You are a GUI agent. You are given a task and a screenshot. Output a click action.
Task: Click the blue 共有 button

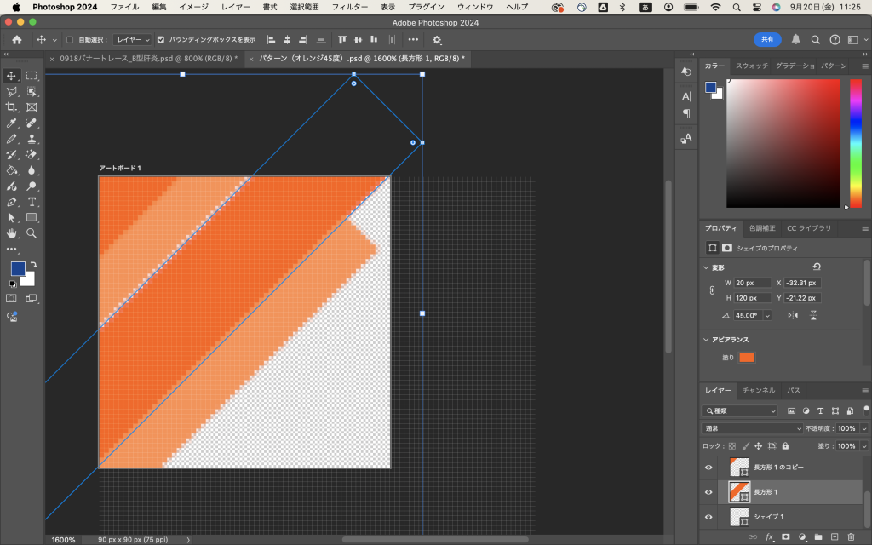pyautogui.click(x=767, y=39)
